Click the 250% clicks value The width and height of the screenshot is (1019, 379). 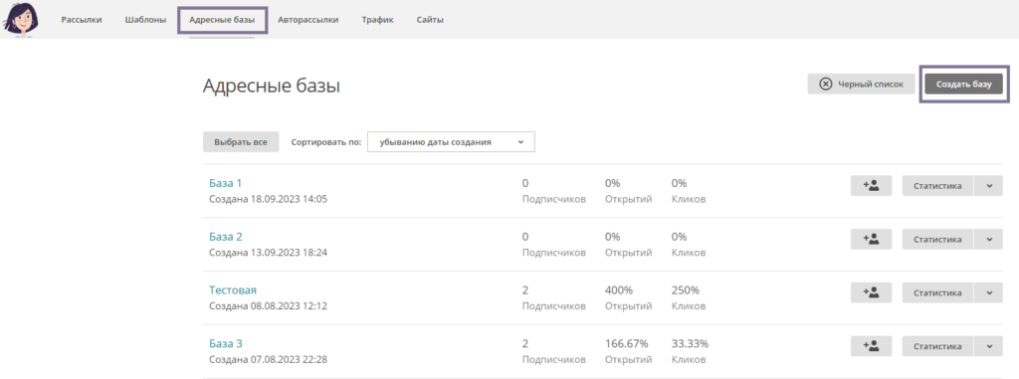(685, 289)
